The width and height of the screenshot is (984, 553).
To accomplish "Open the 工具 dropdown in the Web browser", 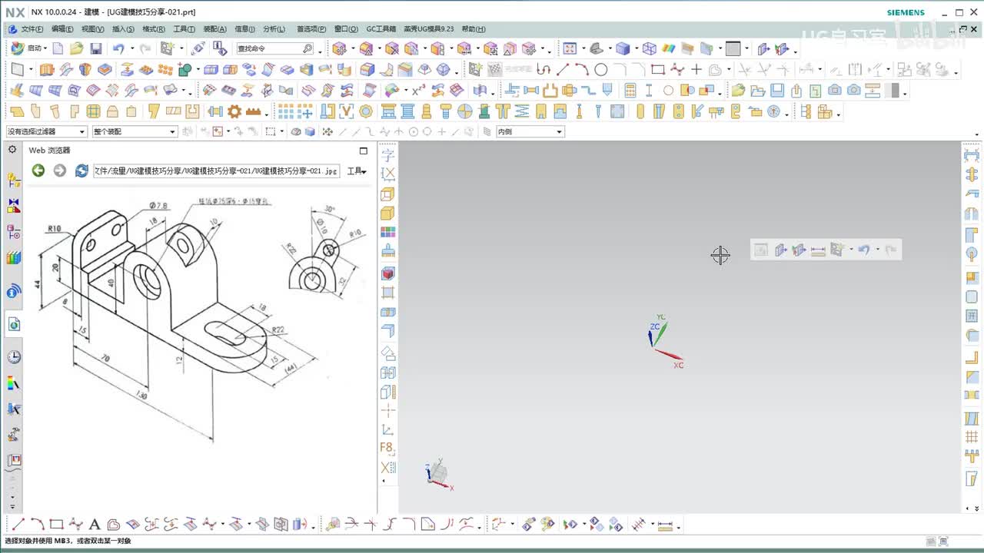I will pos(357,171).
